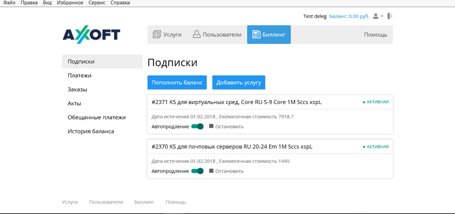
Task: Click stop square icon for subscription #2371
Action: pos(211,126)
